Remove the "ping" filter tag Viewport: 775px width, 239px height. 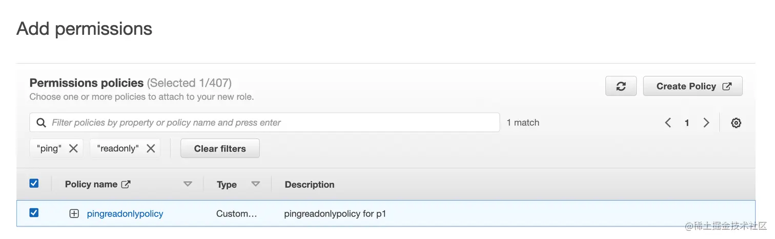tap(73, 148)
